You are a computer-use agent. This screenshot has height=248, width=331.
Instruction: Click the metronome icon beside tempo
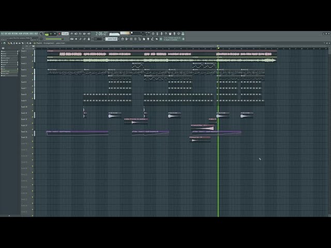click(x=72, y=34)
